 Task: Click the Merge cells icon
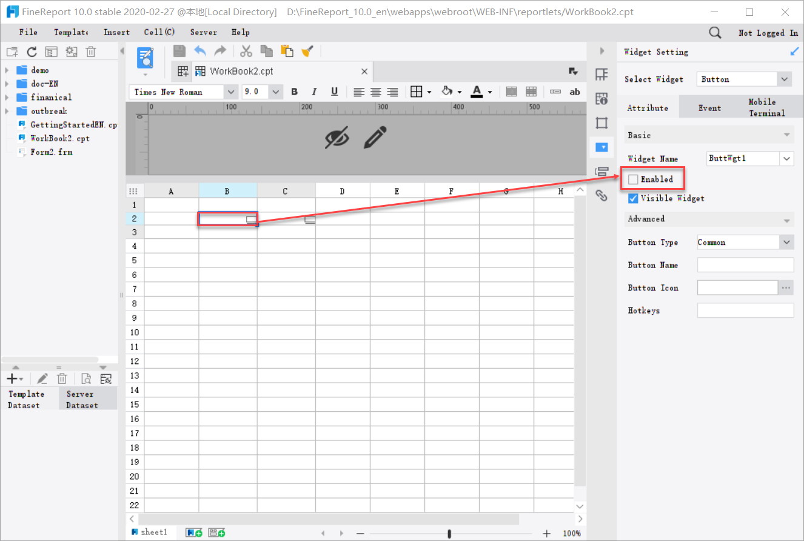point(512,92)
